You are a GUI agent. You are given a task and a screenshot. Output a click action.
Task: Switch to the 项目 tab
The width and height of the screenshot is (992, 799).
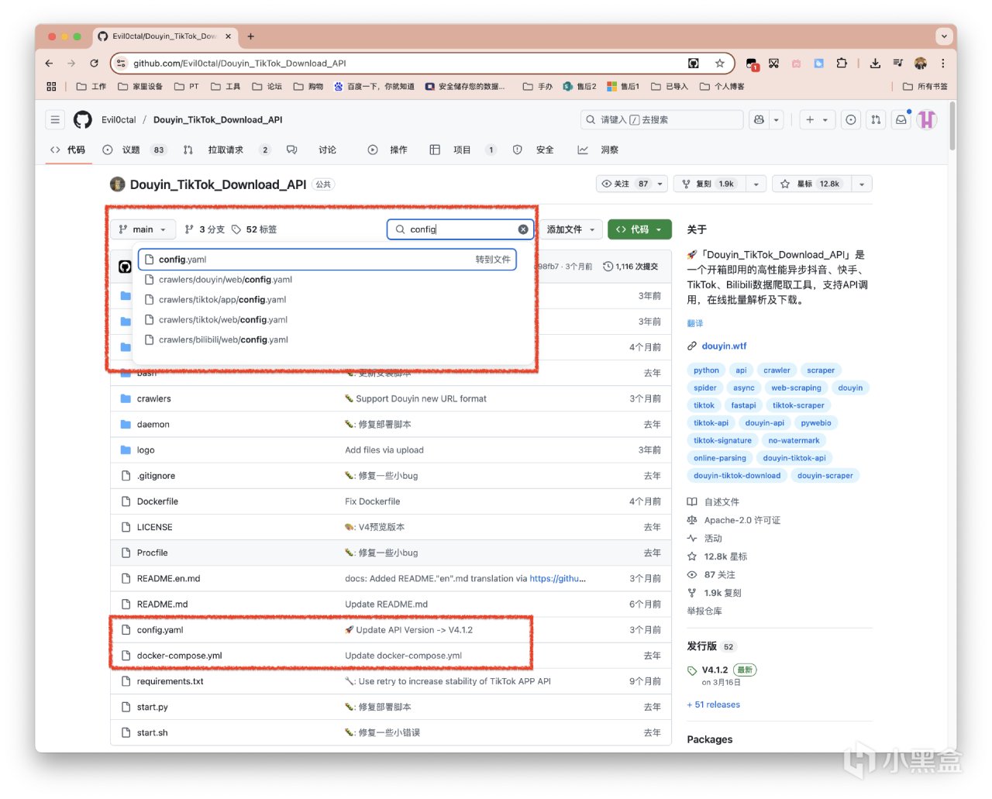[463, 150]
